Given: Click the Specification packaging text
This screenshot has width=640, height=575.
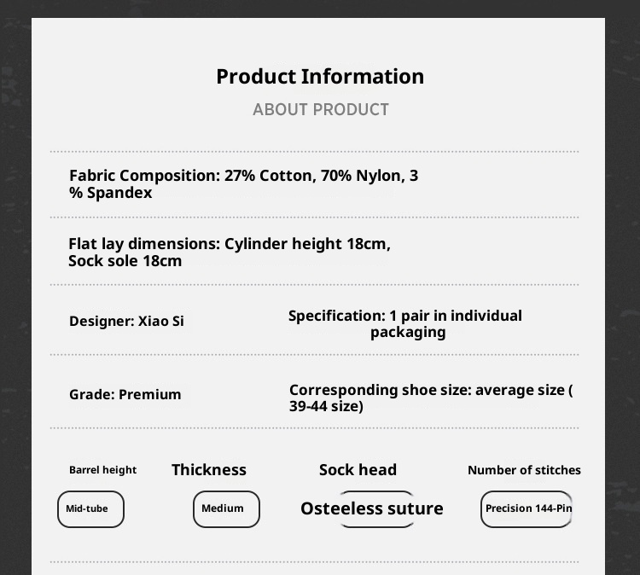Looking at the screenshot, I should click(405, 323).
